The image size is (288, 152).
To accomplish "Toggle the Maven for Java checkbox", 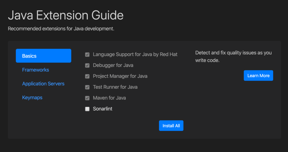I will click(x=87, y=98).
